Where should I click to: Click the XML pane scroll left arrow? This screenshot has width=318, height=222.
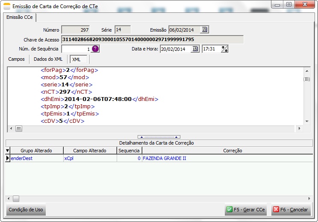[11, 128]
